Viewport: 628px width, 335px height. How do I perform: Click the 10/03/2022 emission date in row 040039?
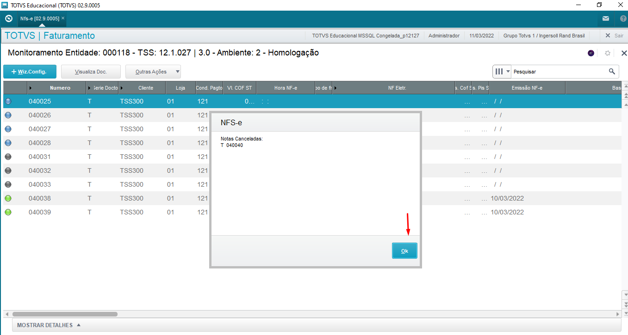[x=507, y=212]
